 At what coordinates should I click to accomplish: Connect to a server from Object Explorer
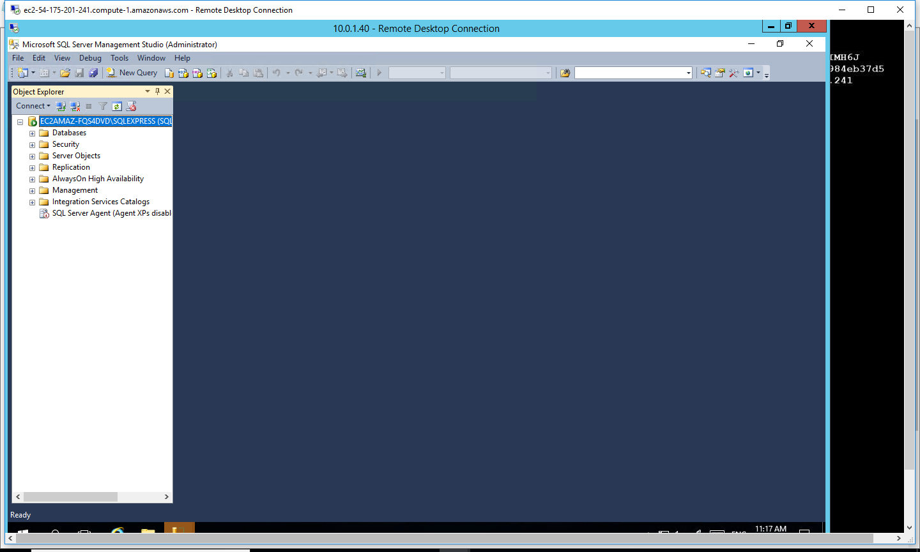coord(61,106)
